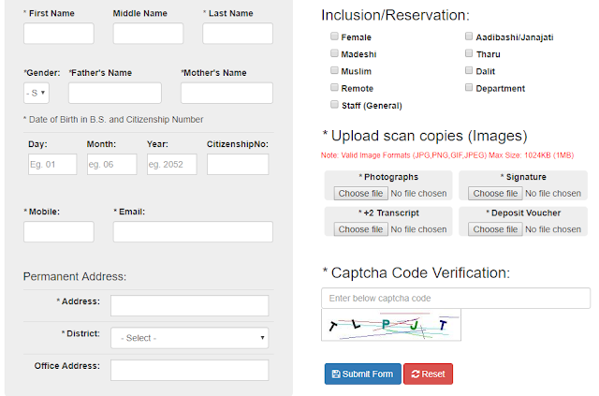
Task: Focus the Last Name field
Action: tap(238, 34)
